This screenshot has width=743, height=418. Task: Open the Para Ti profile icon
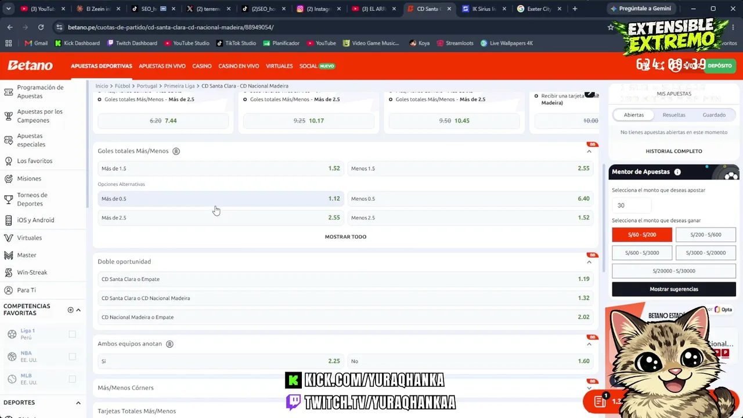(x=8, y=290)
